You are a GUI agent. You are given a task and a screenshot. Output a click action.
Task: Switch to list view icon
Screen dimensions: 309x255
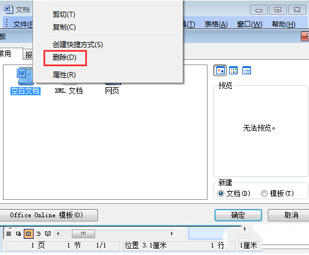[233, 70]
